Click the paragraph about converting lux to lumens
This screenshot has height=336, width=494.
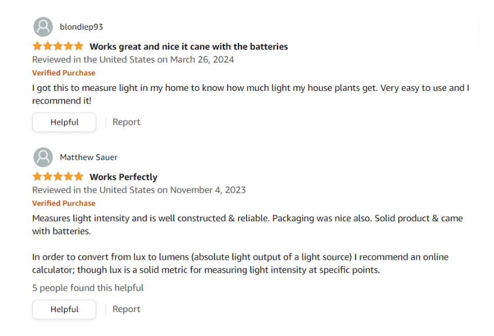240,263
